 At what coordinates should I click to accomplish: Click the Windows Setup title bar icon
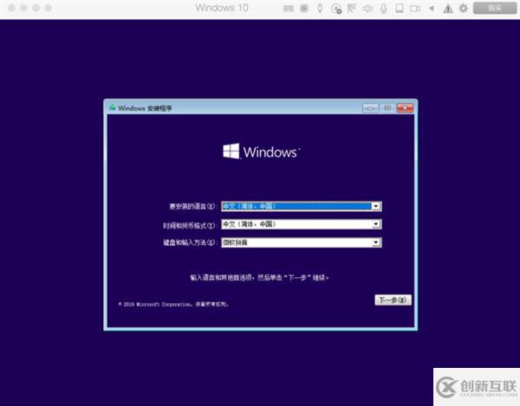pos(113,107)
